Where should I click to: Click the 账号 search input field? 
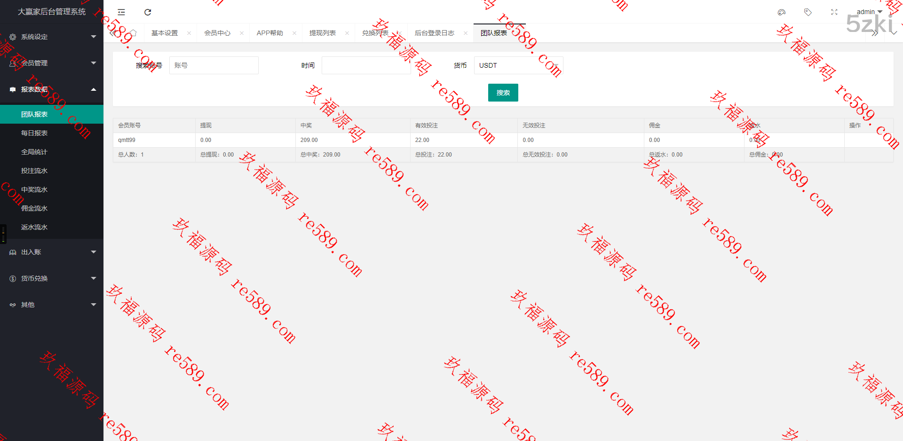214,65
